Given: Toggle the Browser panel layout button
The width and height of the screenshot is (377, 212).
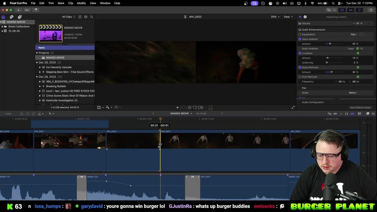Looking at the screenshot, I should (x=342, y=10).
